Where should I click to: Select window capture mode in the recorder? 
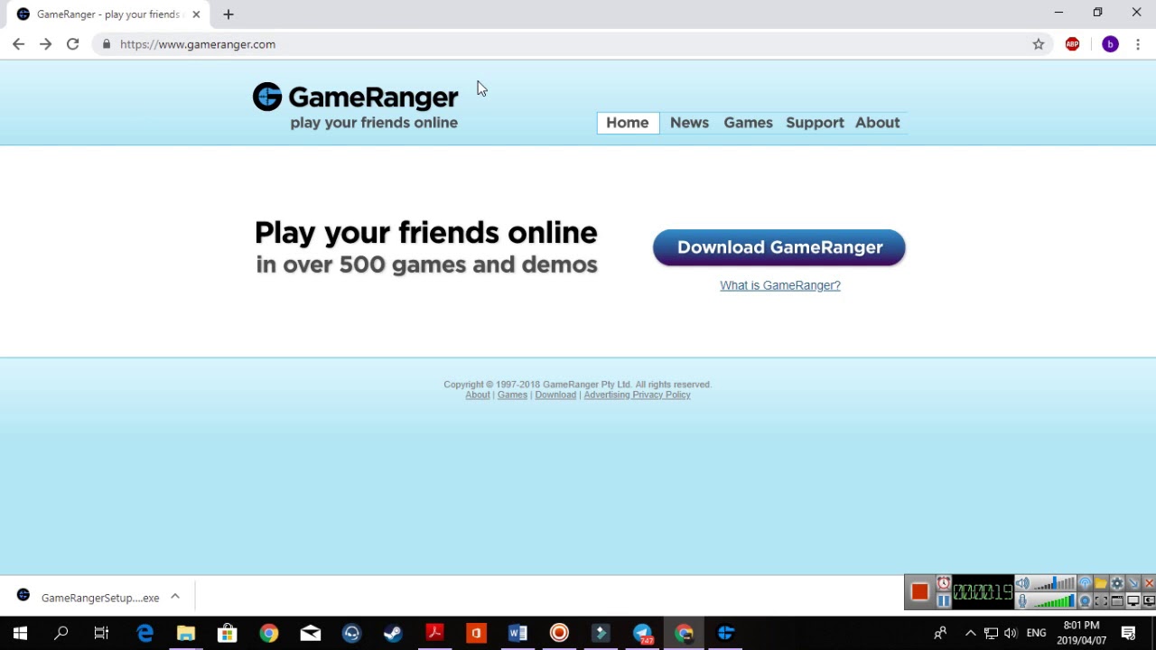1117,600
